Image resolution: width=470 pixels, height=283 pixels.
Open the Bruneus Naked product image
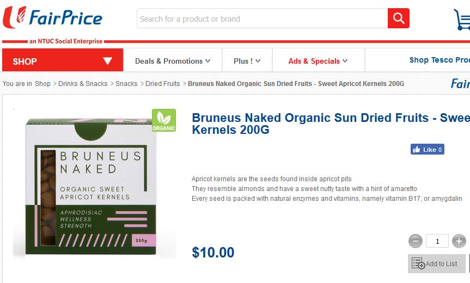(91, 187)
